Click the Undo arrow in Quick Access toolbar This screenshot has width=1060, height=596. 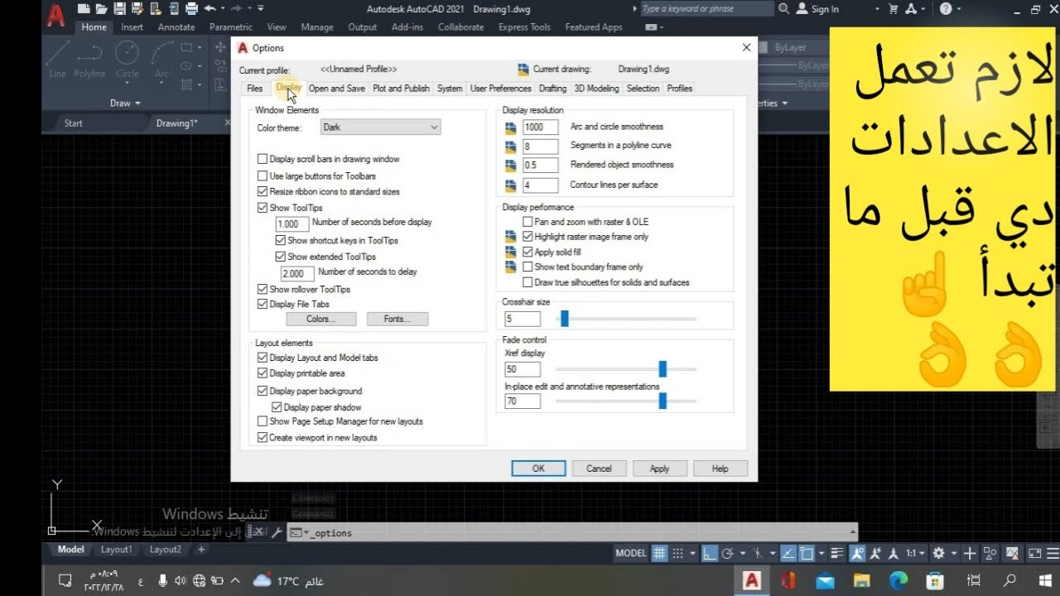click(x=210, y=9)
